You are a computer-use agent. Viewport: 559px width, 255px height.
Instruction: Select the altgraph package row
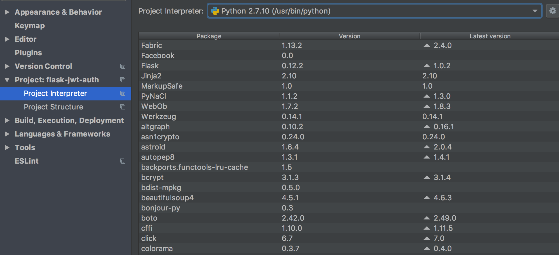click(x=349, y=127)
